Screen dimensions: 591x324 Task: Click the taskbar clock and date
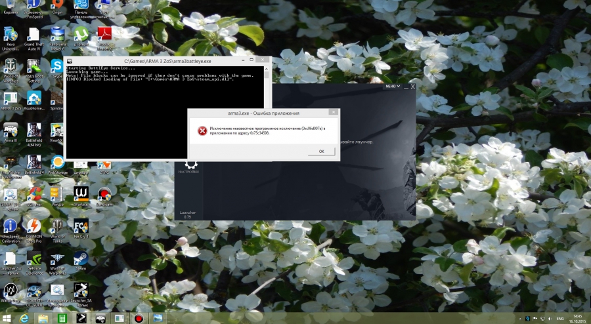pyautogui.click(x=577, y=318)
